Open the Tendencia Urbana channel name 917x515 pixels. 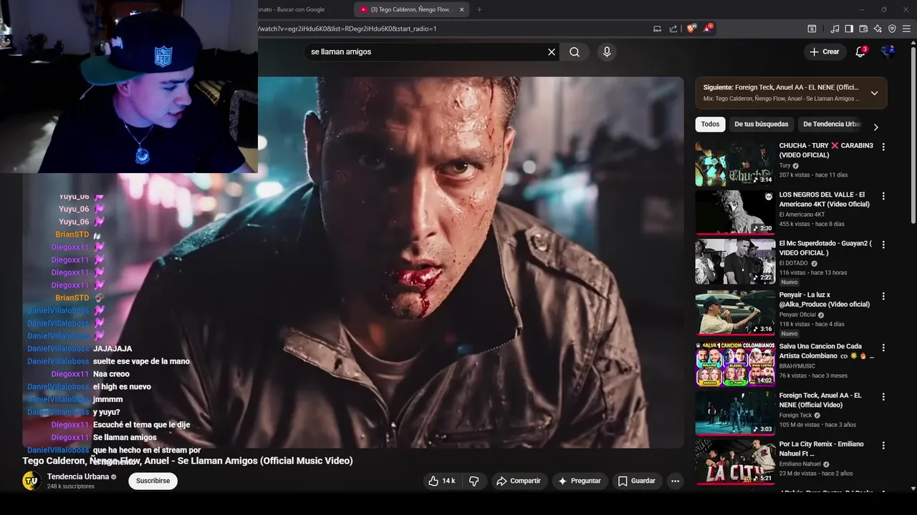click(x=78, y=476)
